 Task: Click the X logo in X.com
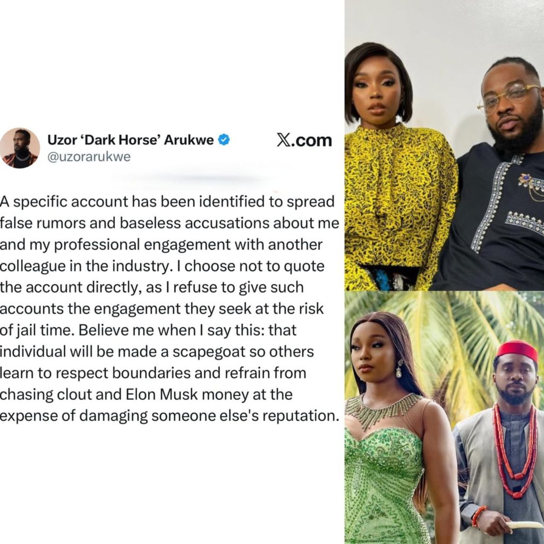coord(283,140)
